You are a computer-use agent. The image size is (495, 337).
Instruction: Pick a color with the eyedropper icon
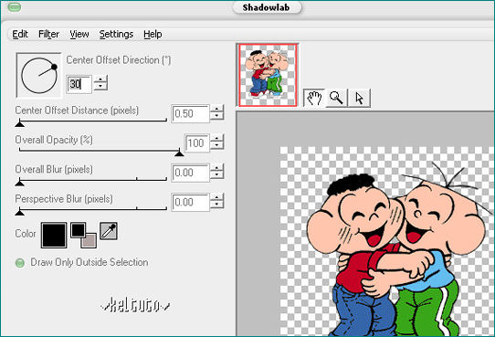click(109, 231)
